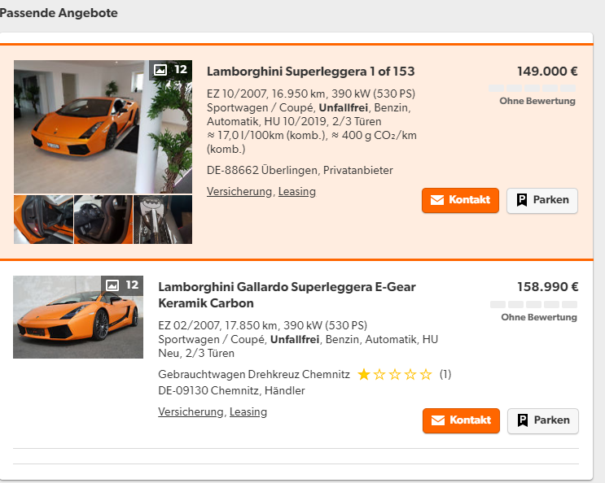The image size is (605, 483).
Task: Click the gold star in the Drehkreuz Chemnitz rating
Action: pyautogui.click(x=363, y=375)
